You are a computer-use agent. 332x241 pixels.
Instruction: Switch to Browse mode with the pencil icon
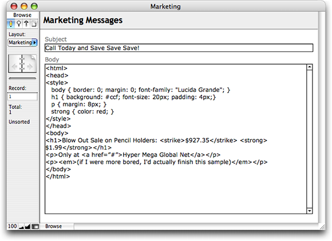(x=11, y=23)
